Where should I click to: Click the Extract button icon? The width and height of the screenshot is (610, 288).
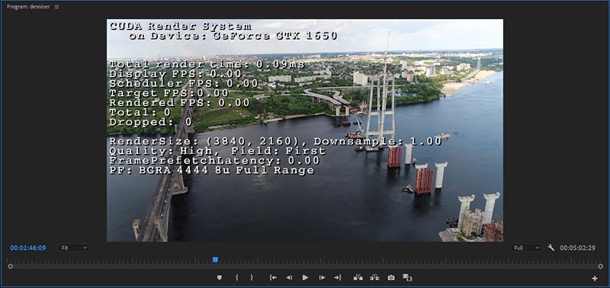374,277
